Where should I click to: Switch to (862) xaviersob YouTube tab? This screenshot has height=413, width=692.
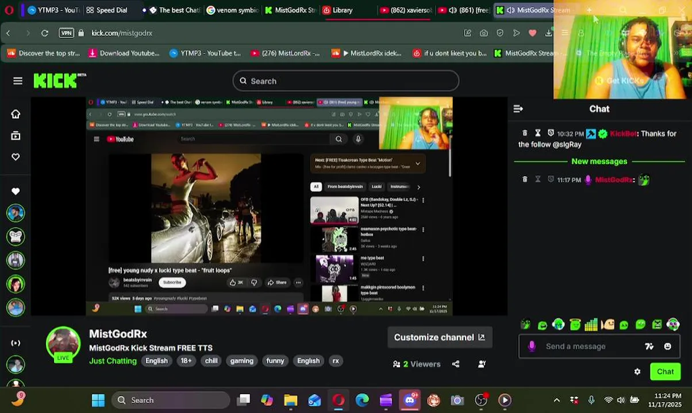coord(405,10)
